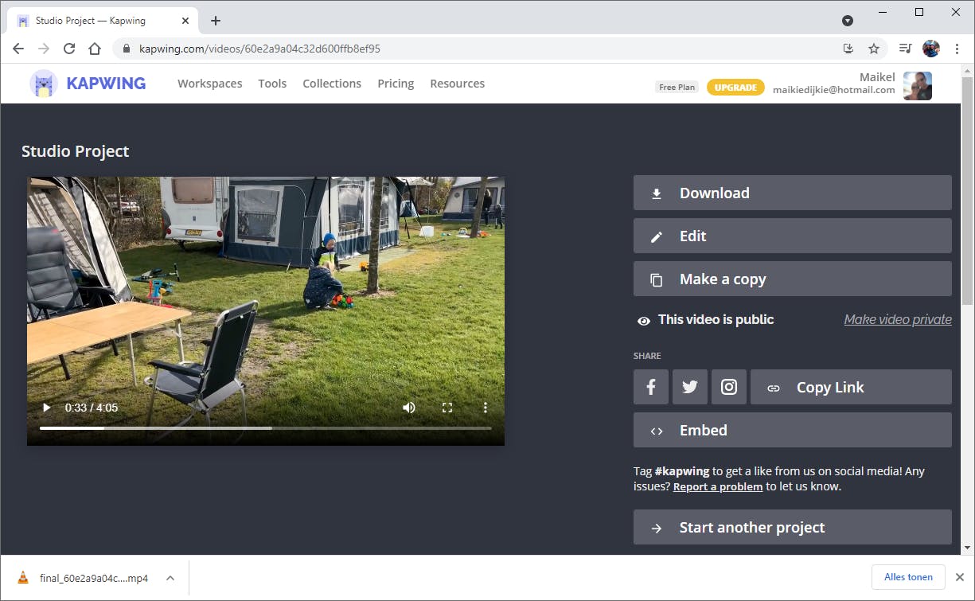Click the copy pages icon
Image resolution: width=975 pixels, height=601 pixels.
[657, 279]
